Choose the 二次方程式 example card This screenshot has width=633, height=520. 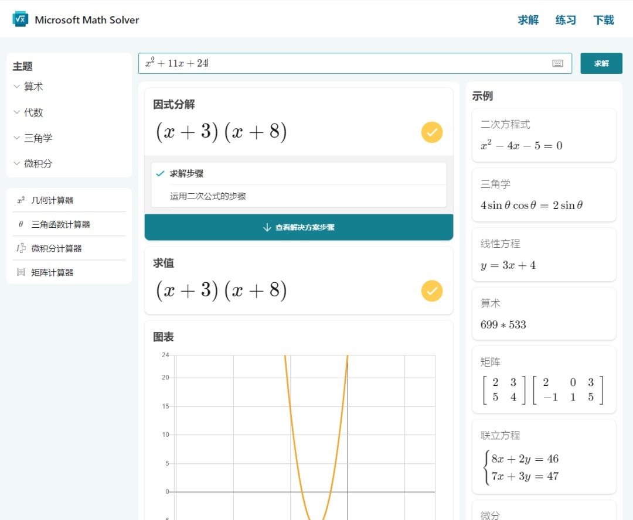(x=544, y=135)
